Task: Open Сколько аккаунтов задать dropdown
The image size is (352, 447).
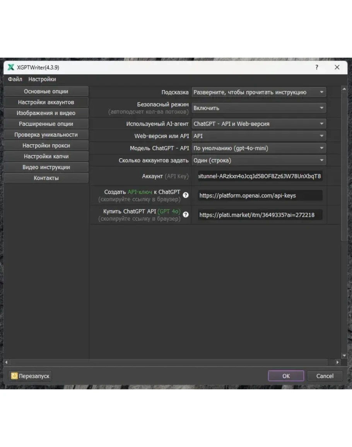Action: 259,161
